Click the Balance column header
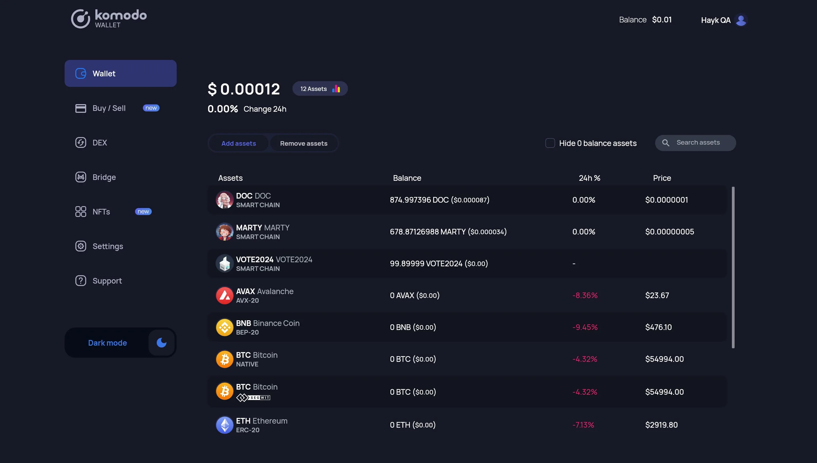 pos(407,178)
